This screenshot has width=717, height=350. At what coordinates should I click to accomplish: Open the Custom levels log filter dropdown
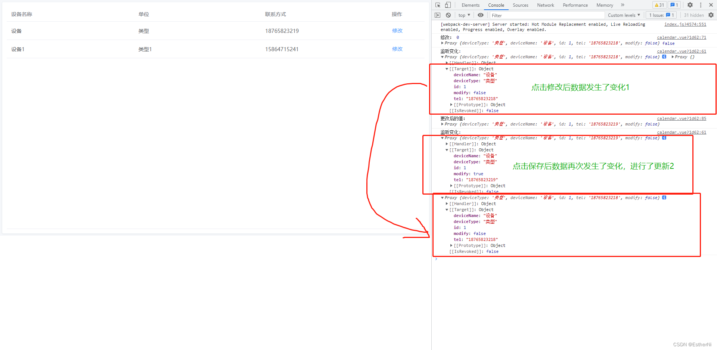(x=624, y=15)
